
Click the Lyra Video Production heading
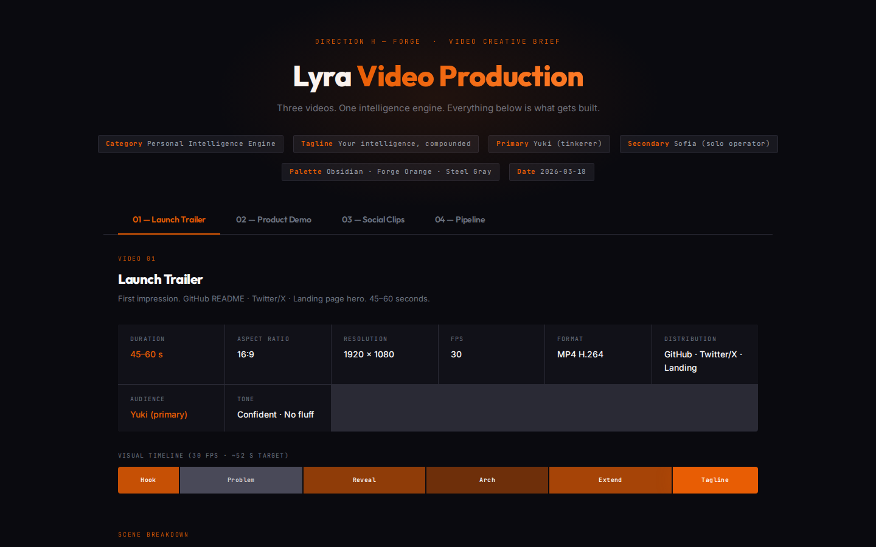click(x=438, y=77)
